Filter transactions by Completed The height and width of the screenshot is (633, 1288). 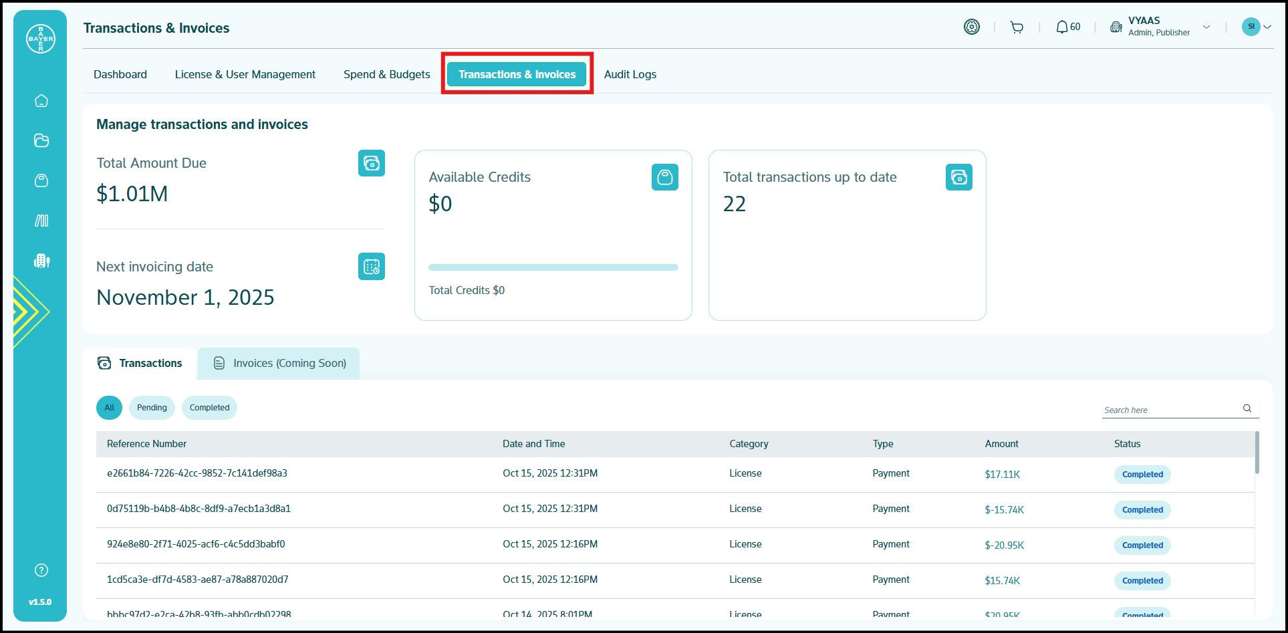click(x=209, y=408)
